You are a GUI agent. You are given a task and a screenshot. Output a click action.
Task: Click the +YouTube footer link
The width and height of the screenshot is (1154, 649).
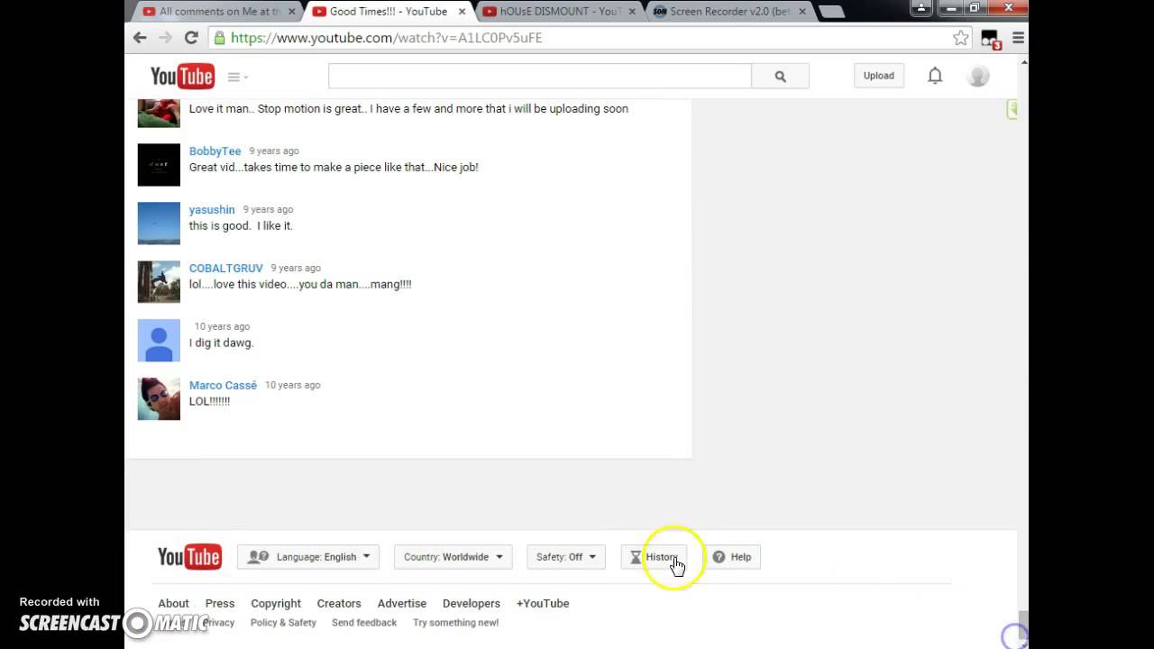click(543, 604)
